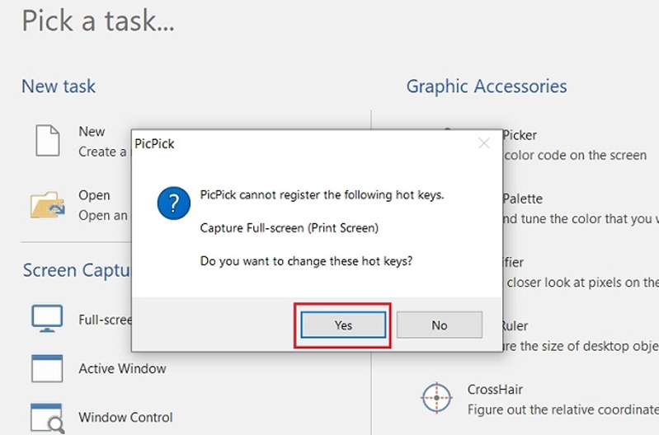Click the Graphic Accessories heading
Screen dimensions: 659x435
point(487,87)
